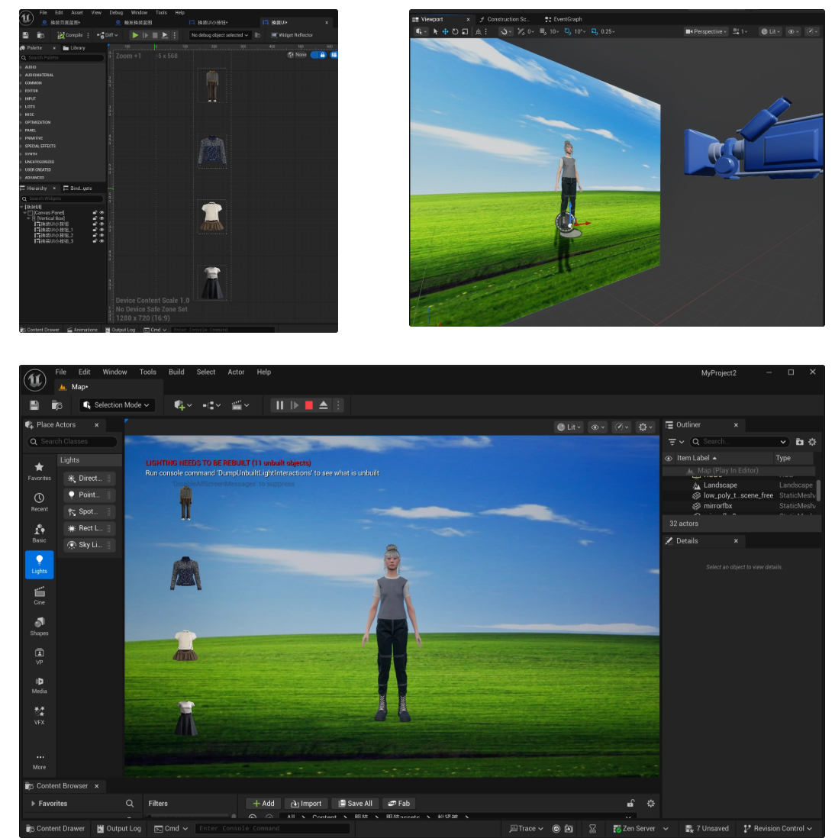This screenshot has height=838, width=835.
Task: Open More categories in Place Actors
Action: [x=39, y=761]
